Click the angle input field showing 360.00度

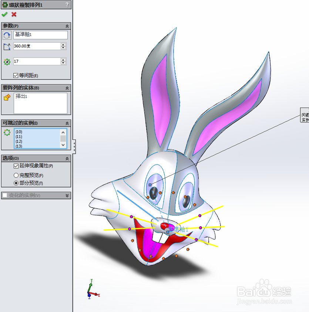37,46
